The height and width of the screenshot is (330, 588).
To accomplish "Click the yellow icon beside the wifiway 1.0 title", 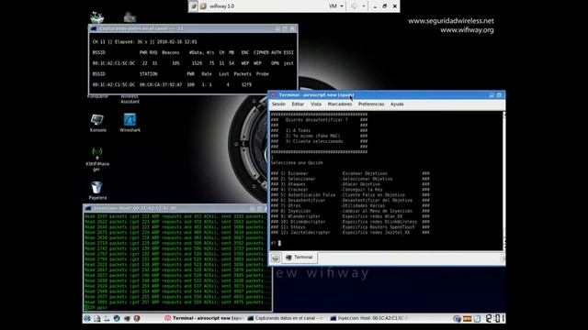I will click(203, 6).
